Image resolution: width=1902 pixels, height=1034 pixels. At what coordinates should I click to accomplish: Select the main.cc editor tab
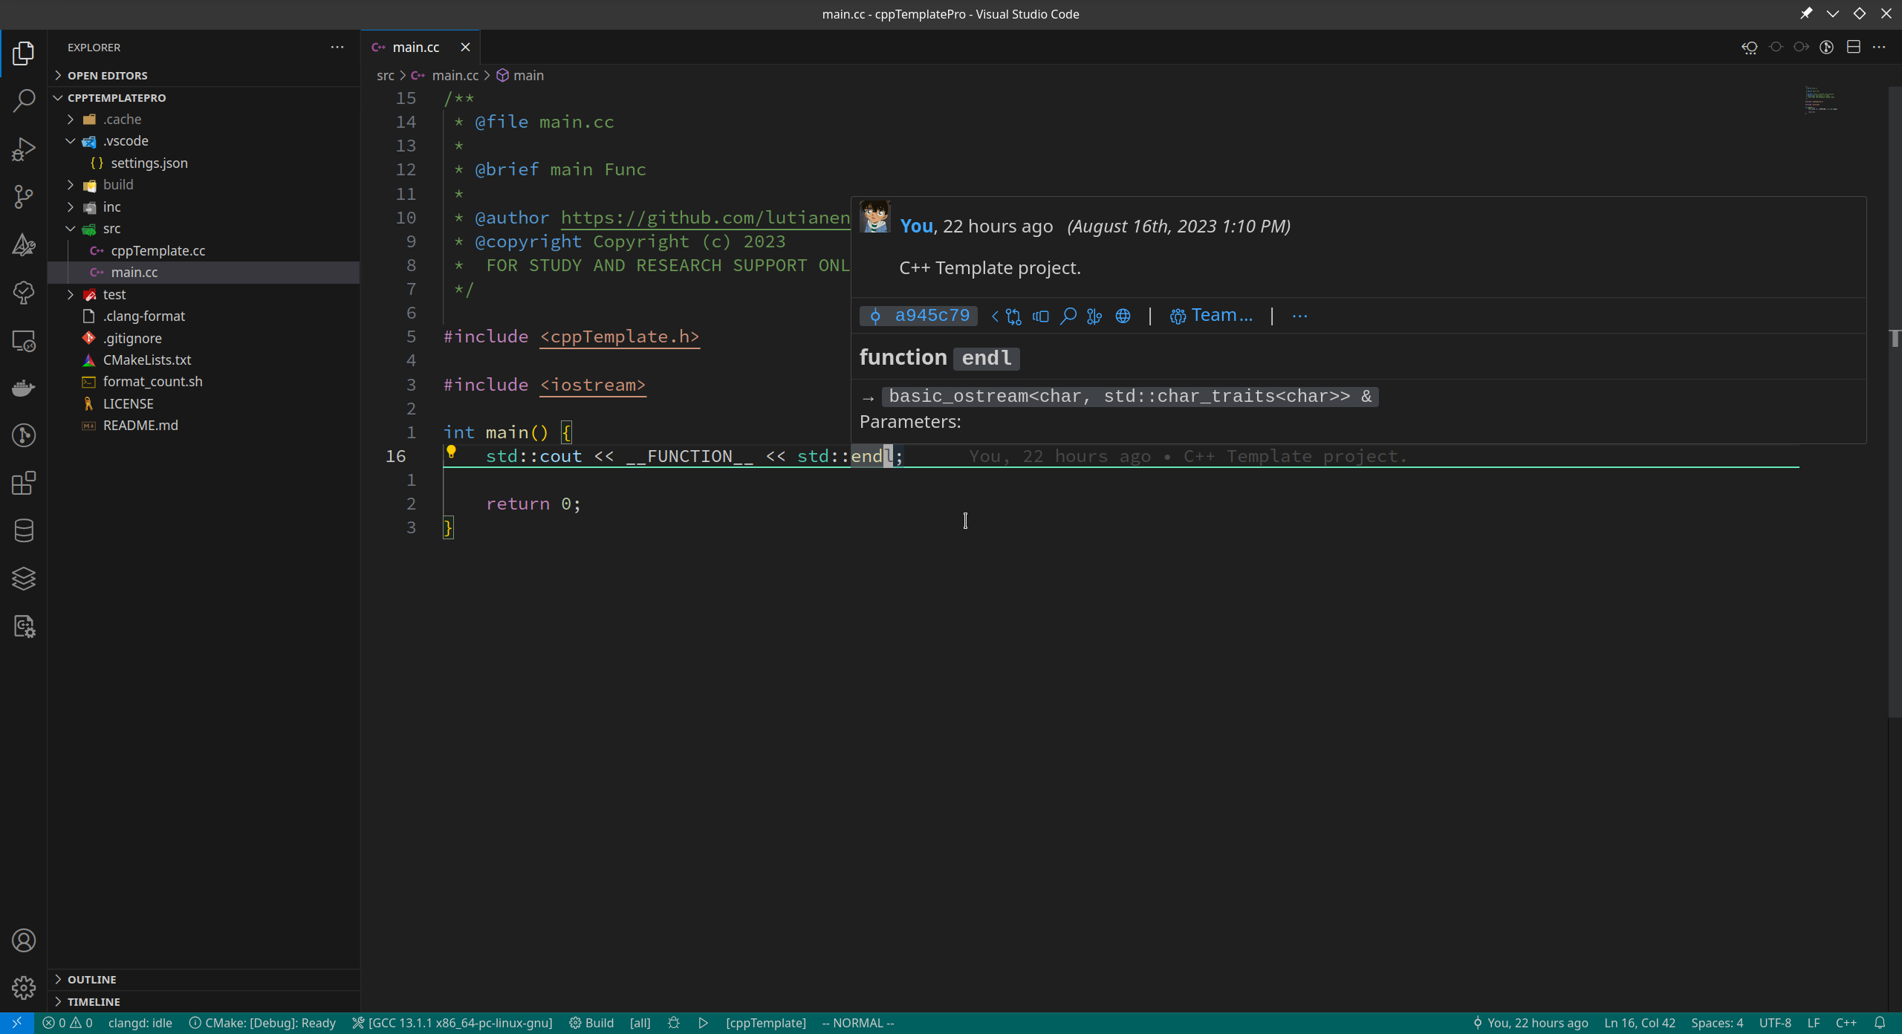(415, 47)
